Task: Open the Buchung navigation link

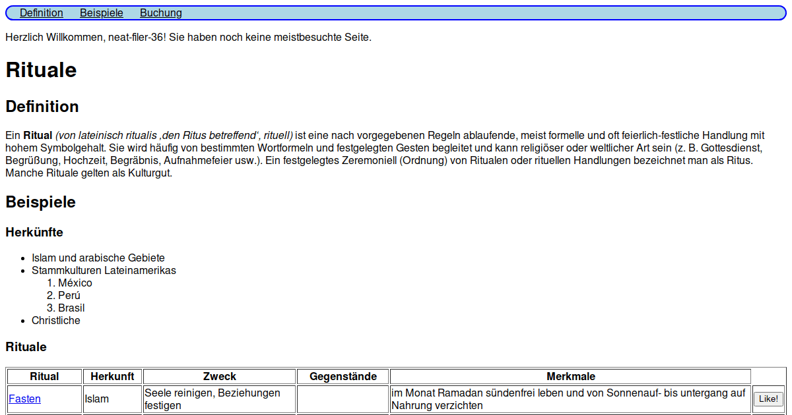Action: (160, 13)
